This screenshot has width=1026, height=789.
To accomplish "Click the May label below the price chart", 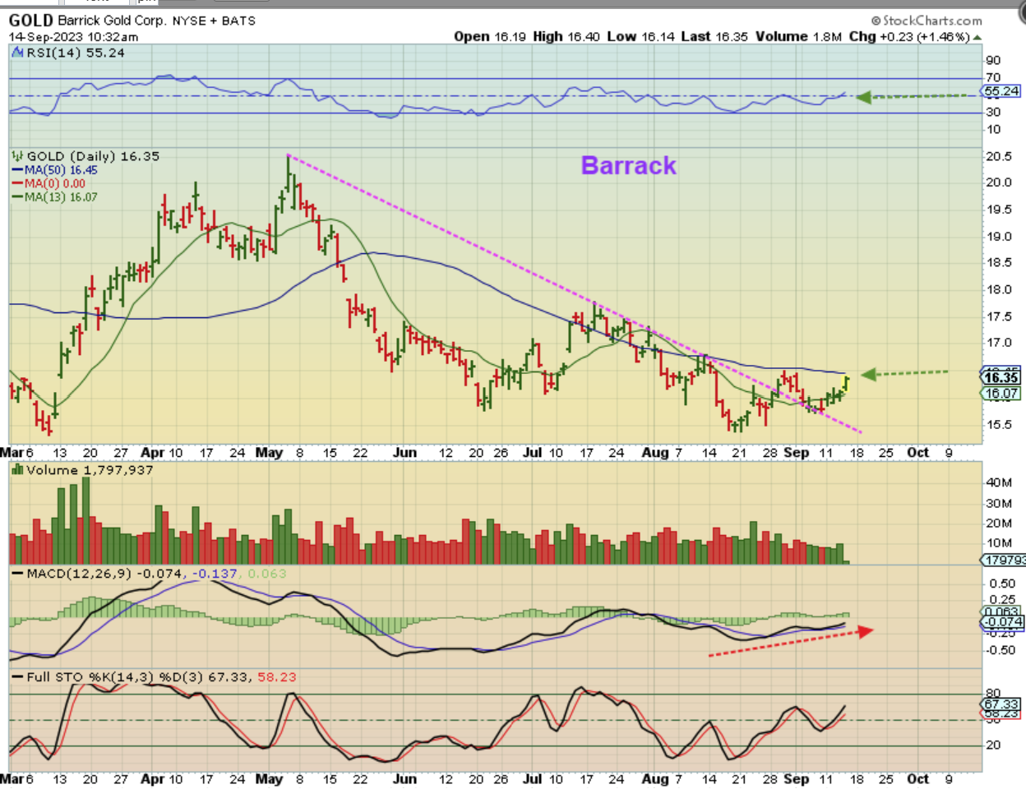I will 269,453.
